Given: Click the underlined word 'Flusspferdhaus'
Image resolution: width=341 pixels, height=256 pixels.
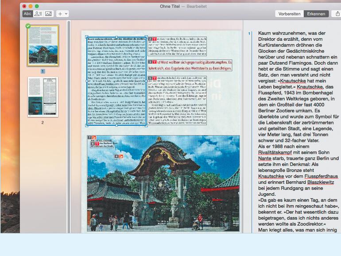Looking at the screenshot, I should (321, 176).
